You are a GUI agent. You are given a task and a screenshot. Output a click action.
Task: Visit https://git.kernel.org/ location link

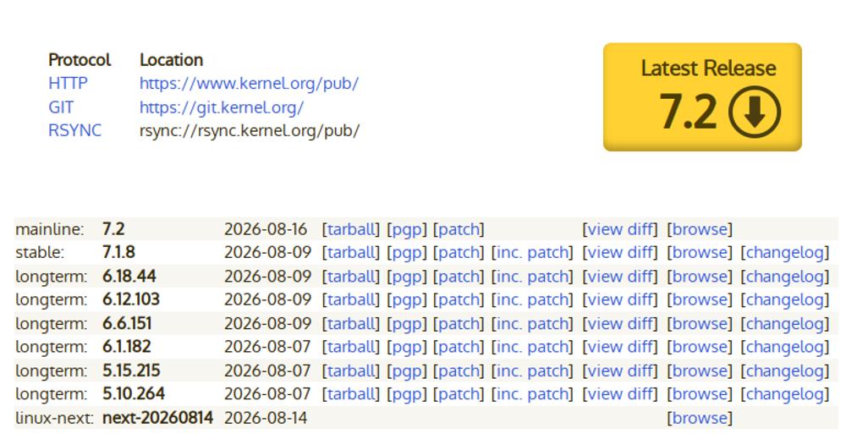221,107
